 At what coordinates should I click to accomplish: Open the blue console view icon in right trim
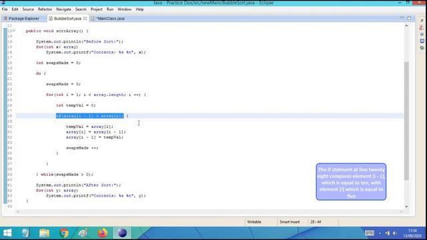click(422, 41)
